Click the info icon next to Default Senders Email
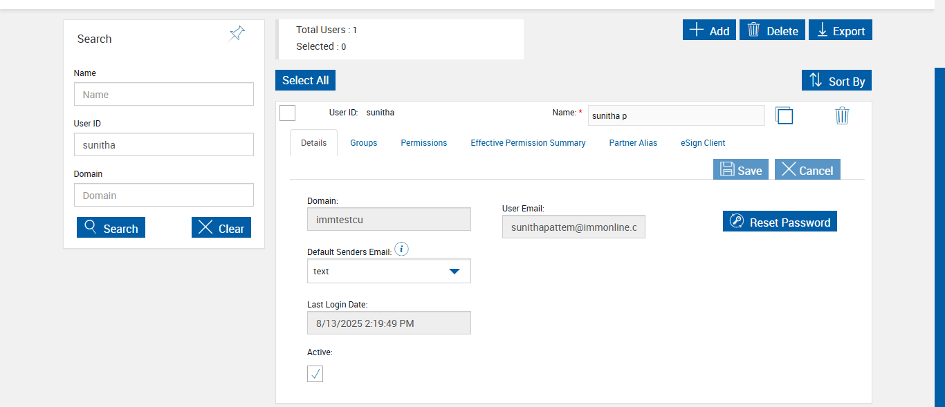Screen dimensions: 945x407 coord(401,249)
